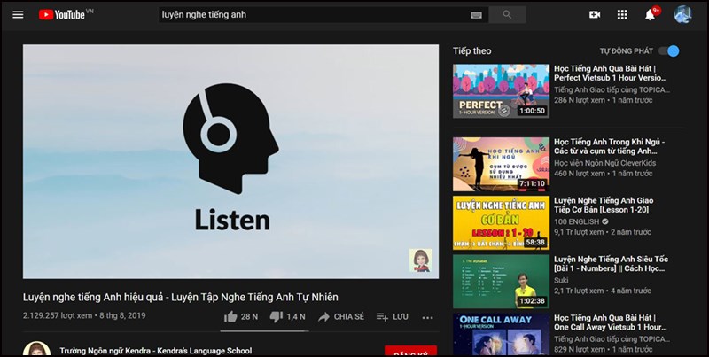Screen dimensions: 709x357
Task: Open the YouTube apps grid
Action: point(622,15)
